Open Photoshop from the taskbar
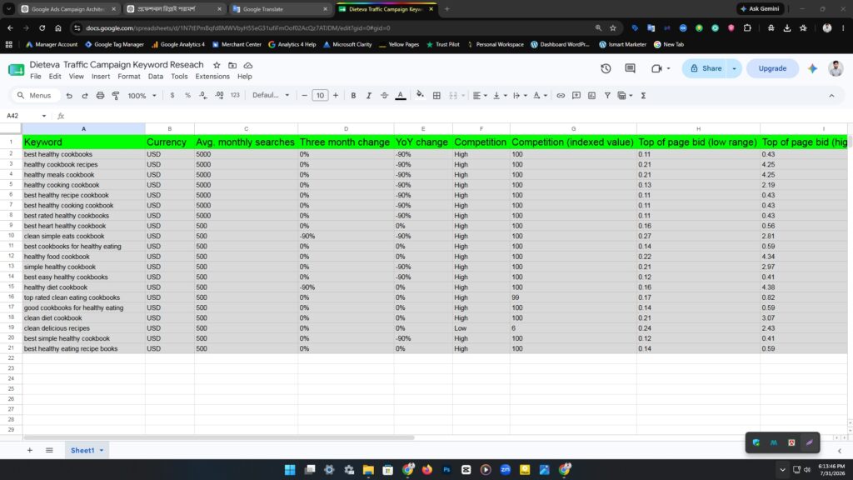Viewport: 853px width, 480px height. [446, 470]
